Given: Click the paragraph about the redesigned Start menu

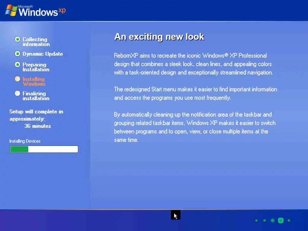Looking at the screenshot, I should pyautogui.click(x=196, y=94).
